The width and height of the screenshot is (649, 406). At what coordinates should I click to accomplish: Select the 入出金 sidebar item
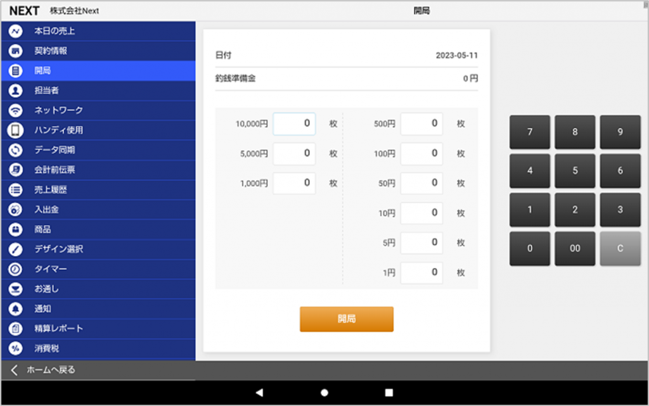[x=46, y=210]
